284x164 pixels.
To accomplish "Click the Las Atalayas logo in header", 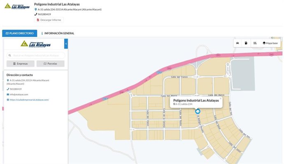I will pyautogui.click(x=17, y=9).
